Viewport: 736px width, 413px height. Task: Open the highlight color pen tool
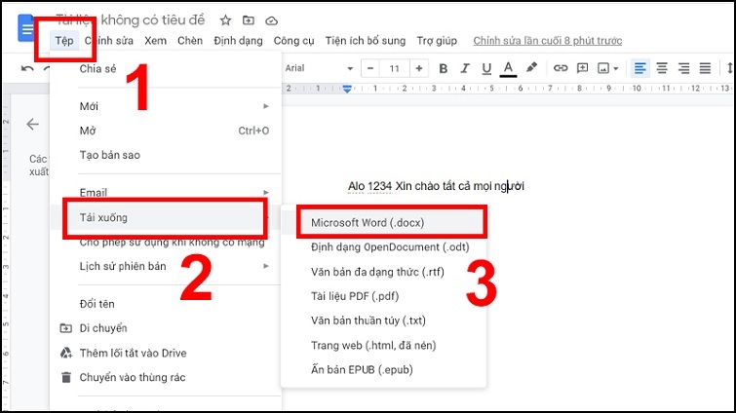tap(531, 67)
